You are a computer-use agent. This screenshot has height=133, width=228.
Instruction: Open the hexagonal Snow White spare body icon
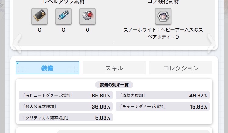163,16
